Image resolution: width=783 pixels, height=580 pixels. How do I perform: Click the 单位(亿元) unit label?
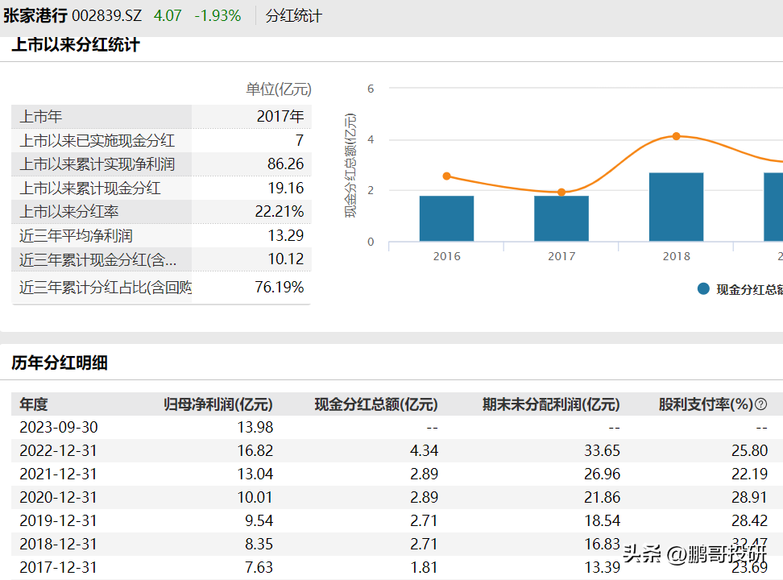[x=279, y=89]
